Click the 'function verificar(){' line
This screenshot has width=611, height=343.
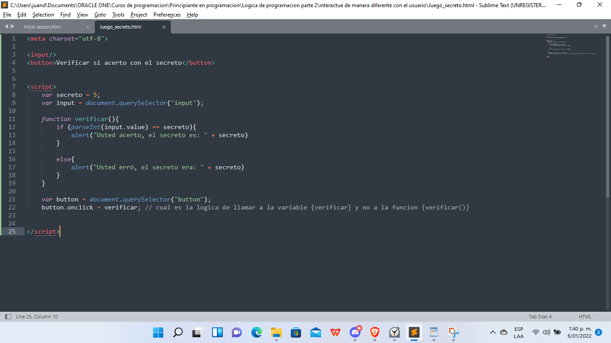pos(80,119)
